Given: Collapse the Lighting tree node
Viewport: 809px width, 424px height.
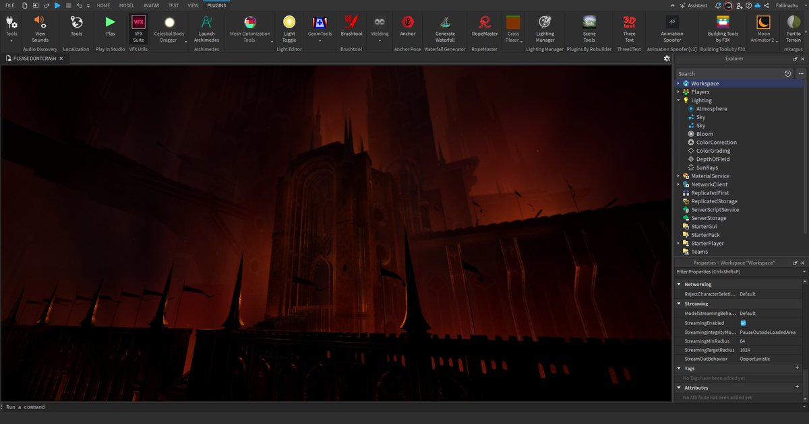Looking at the screenshot, I should (678, 100).
